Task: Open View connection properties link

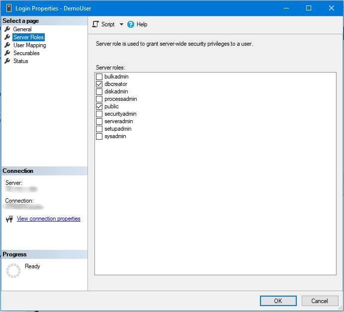Action: pyautogui.click(x=49, y=219)
